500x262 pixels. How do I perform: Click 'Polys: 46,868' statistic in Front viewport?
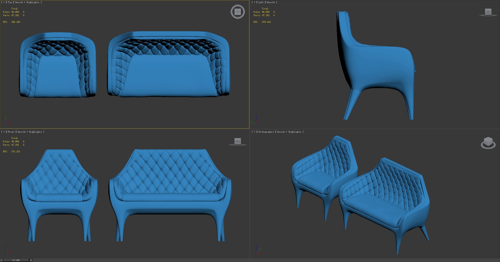11,142
